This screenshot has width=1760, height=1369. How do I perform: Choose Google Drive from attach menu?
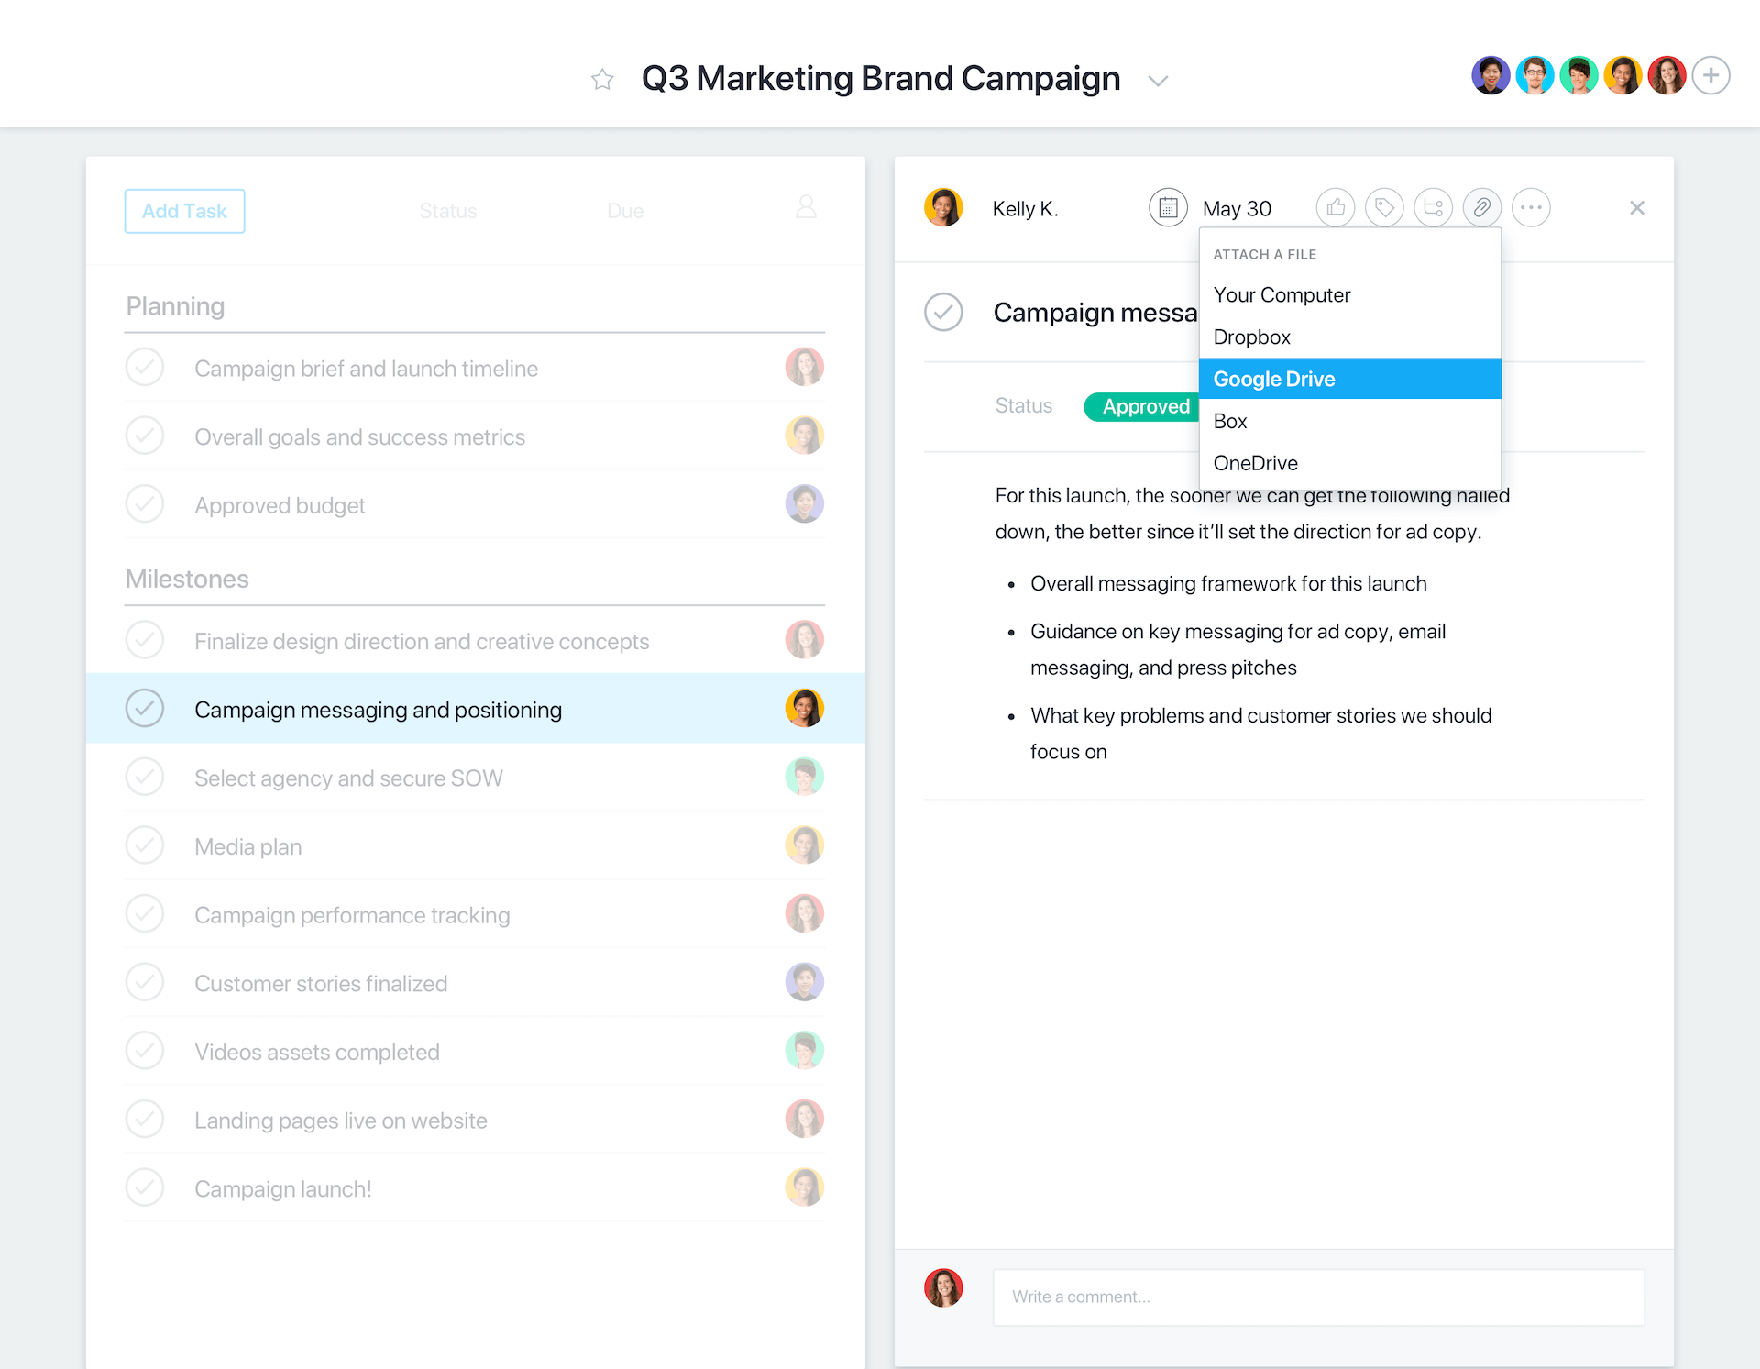point(1274,379)
